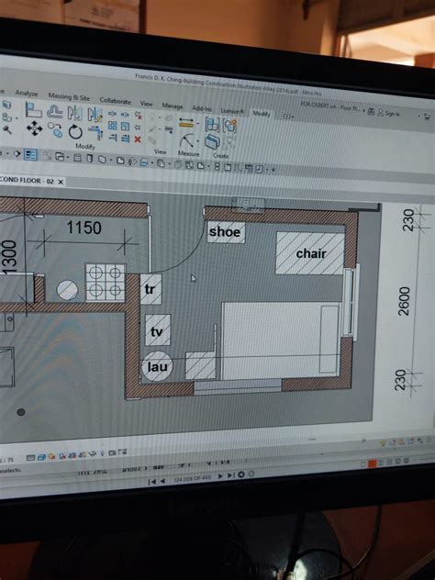Toggle Shadows in view control bar
Image resolution: width=435 pixels, height=580 pixels.
tap(62, 456)
